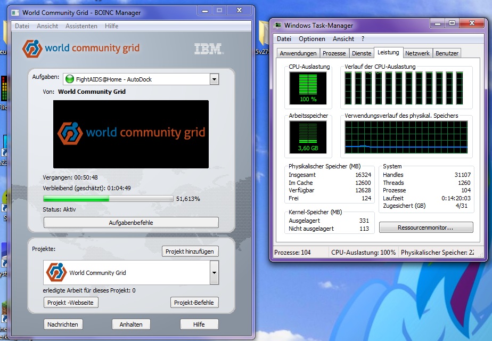Viewport: 492px width, 341px height.
Task: Open the Aufgaben dropdown arrow
Action: (214, 79)
